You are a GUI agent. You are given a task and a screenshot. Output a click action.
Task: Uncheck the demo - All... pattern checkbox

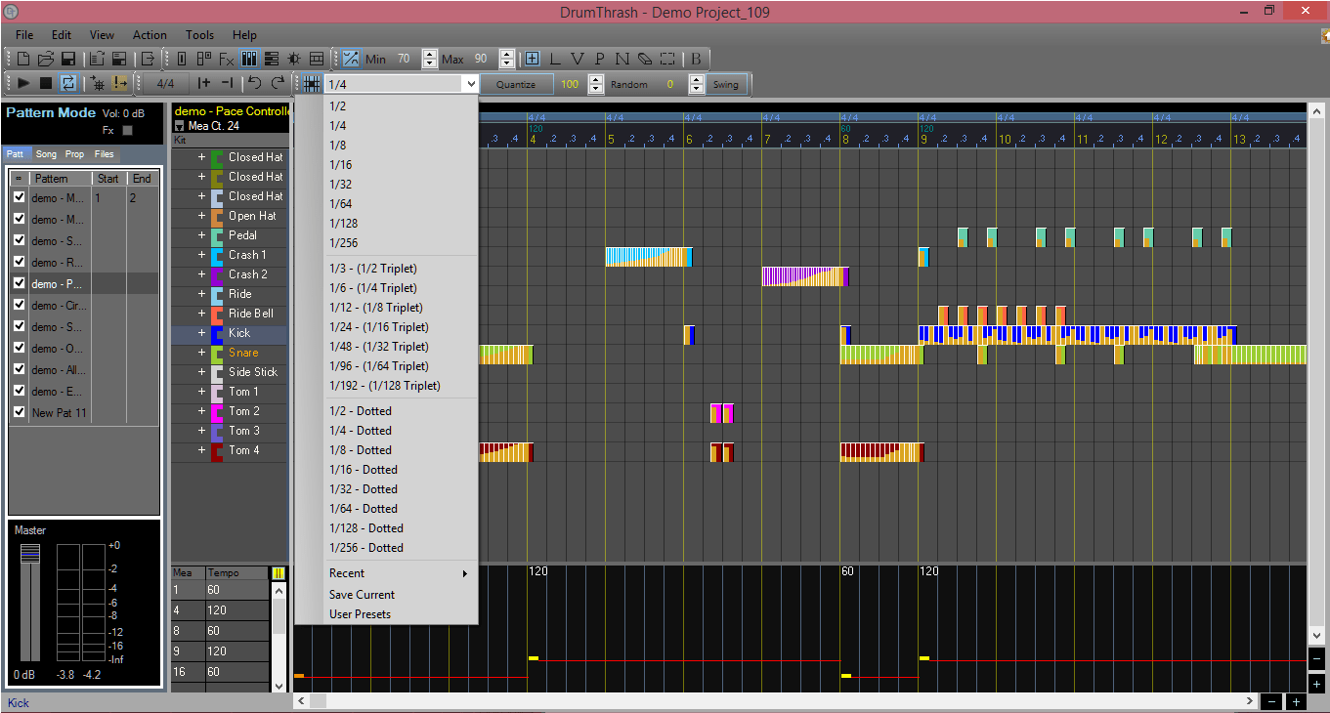(19, 369)
